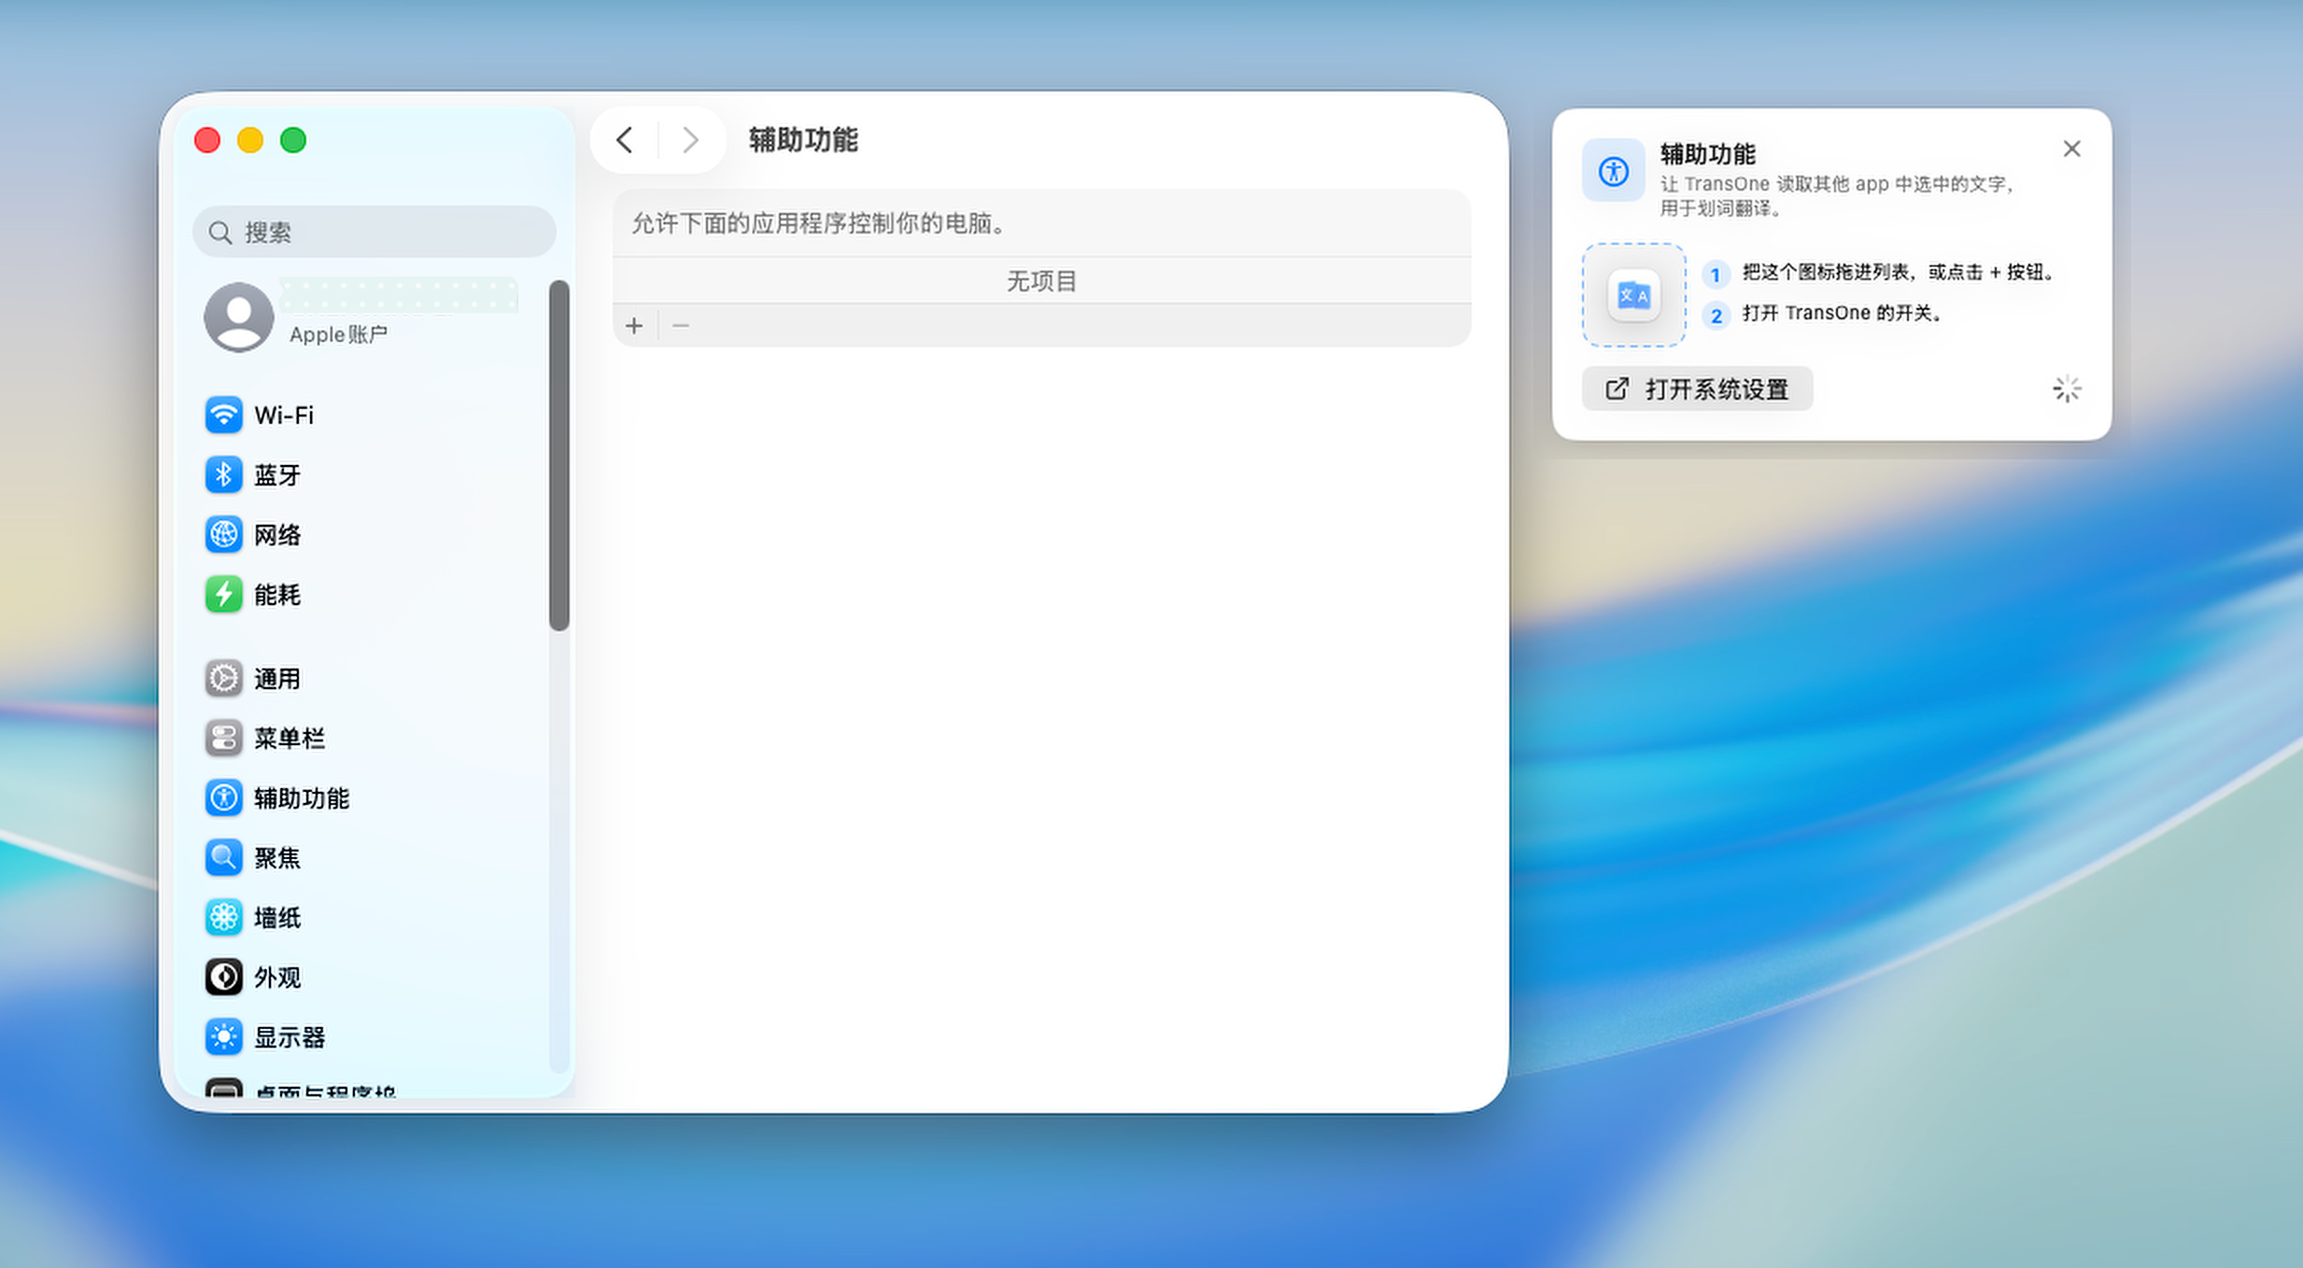Open Wi-Fi settings icon in sidebar
The height and width of the screenshot is (1268, 2303).
[223, 415]
